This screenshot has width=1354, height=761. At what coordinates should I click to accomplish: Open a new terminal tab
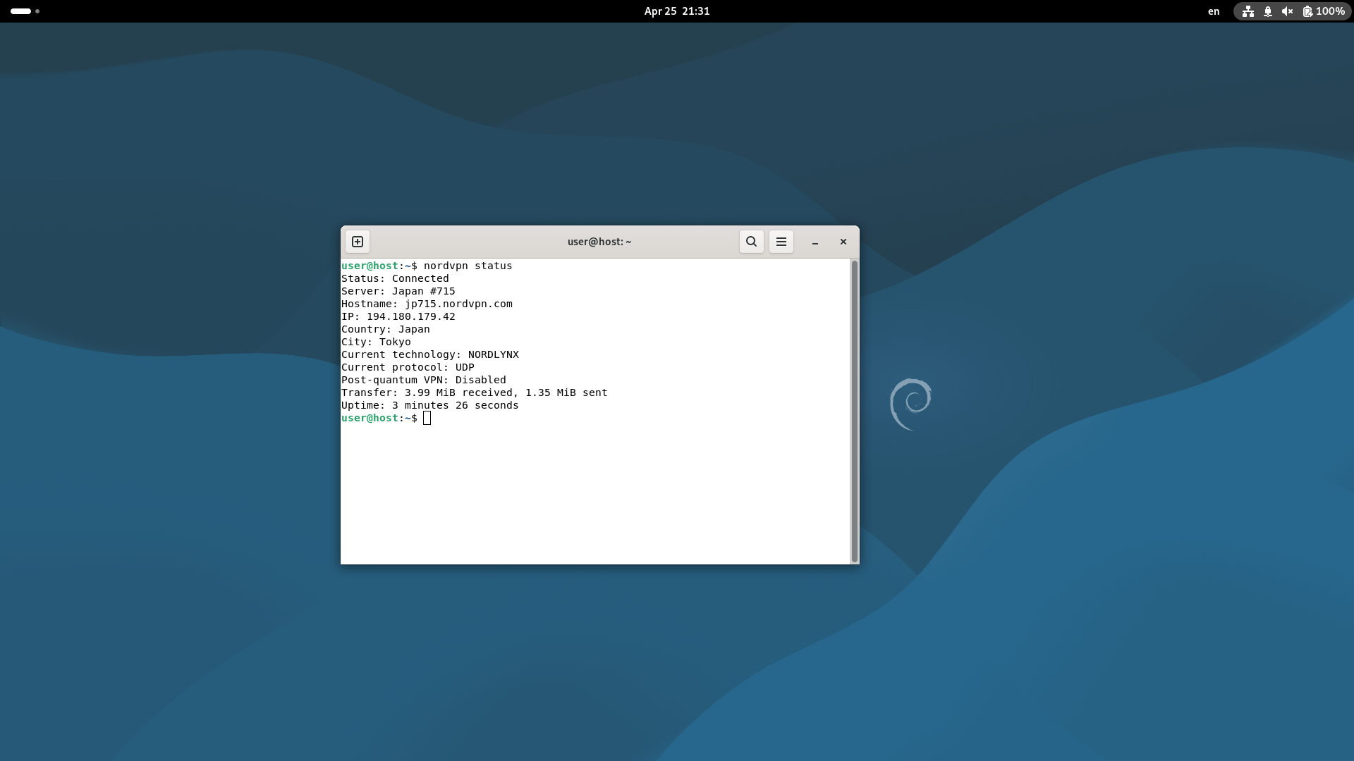[x=358, y=242]
